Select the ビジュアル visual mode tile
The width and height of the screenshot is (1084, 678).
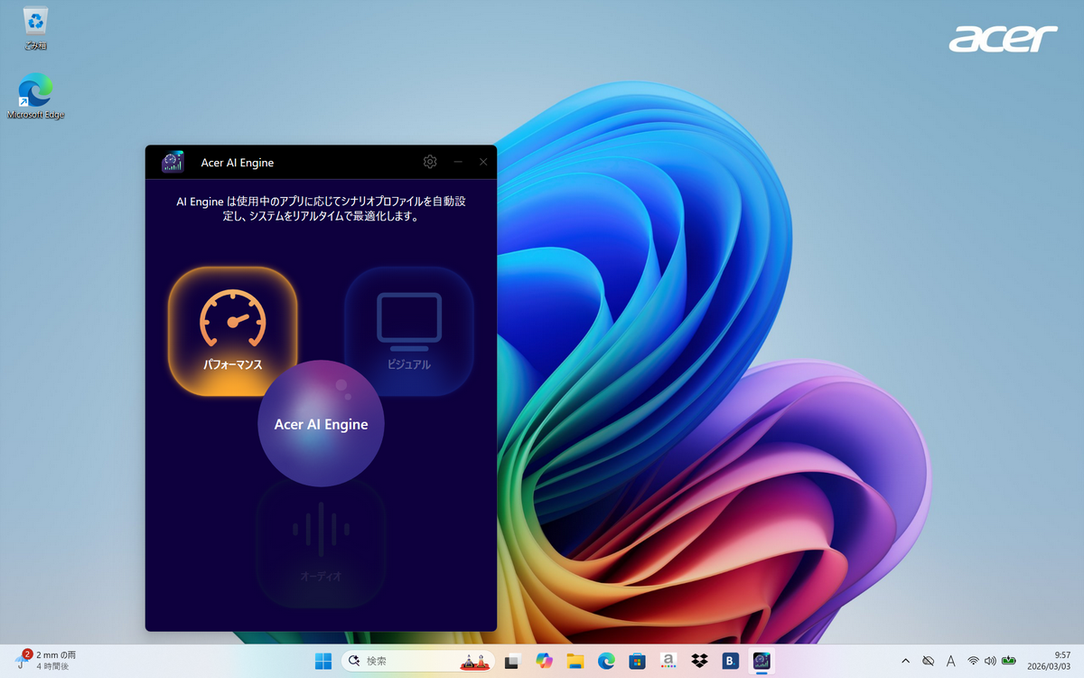click(408, 332)
